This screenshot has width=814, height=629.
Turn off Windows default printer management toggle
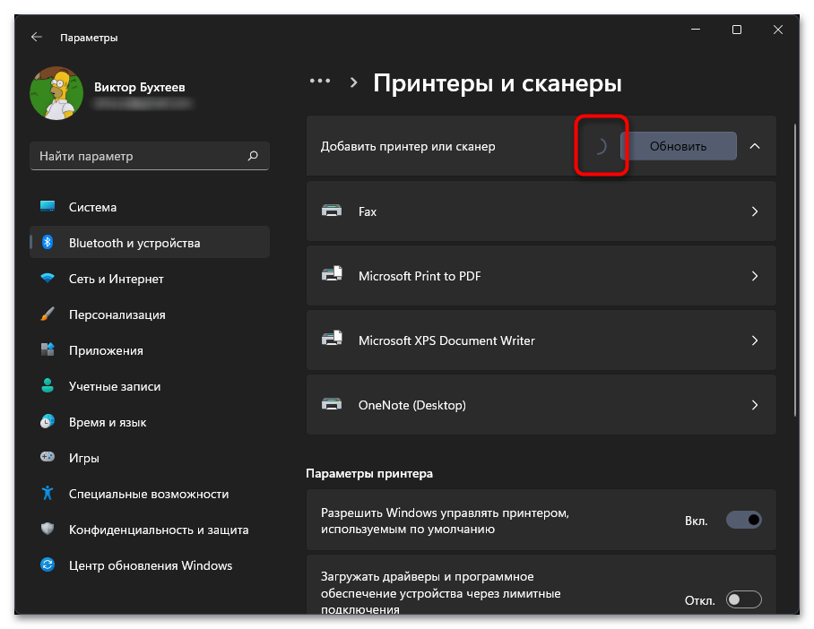click(743, 520)
